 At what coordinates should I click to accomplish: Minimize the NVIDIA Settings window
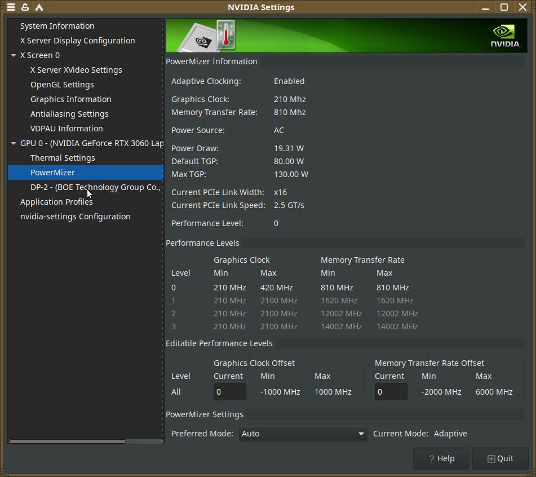click(486, 7)
